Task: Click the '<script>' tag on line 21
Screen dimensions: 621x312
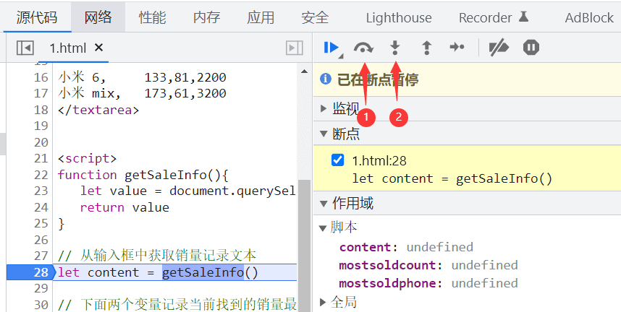Action: [87, 158]
